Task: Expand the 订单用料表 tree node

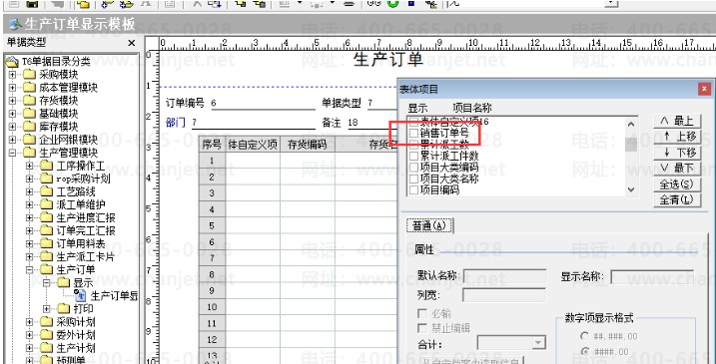Action: (29, 243)
